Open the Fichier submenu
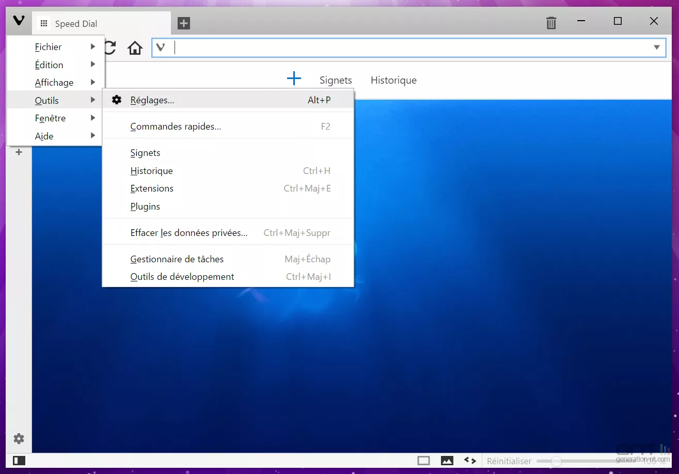 click(56, 47)
